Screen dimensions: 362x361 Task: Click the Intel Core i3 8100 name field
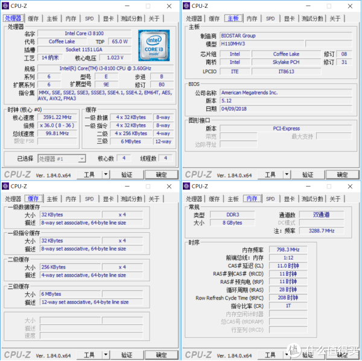(x=84, y=33)
